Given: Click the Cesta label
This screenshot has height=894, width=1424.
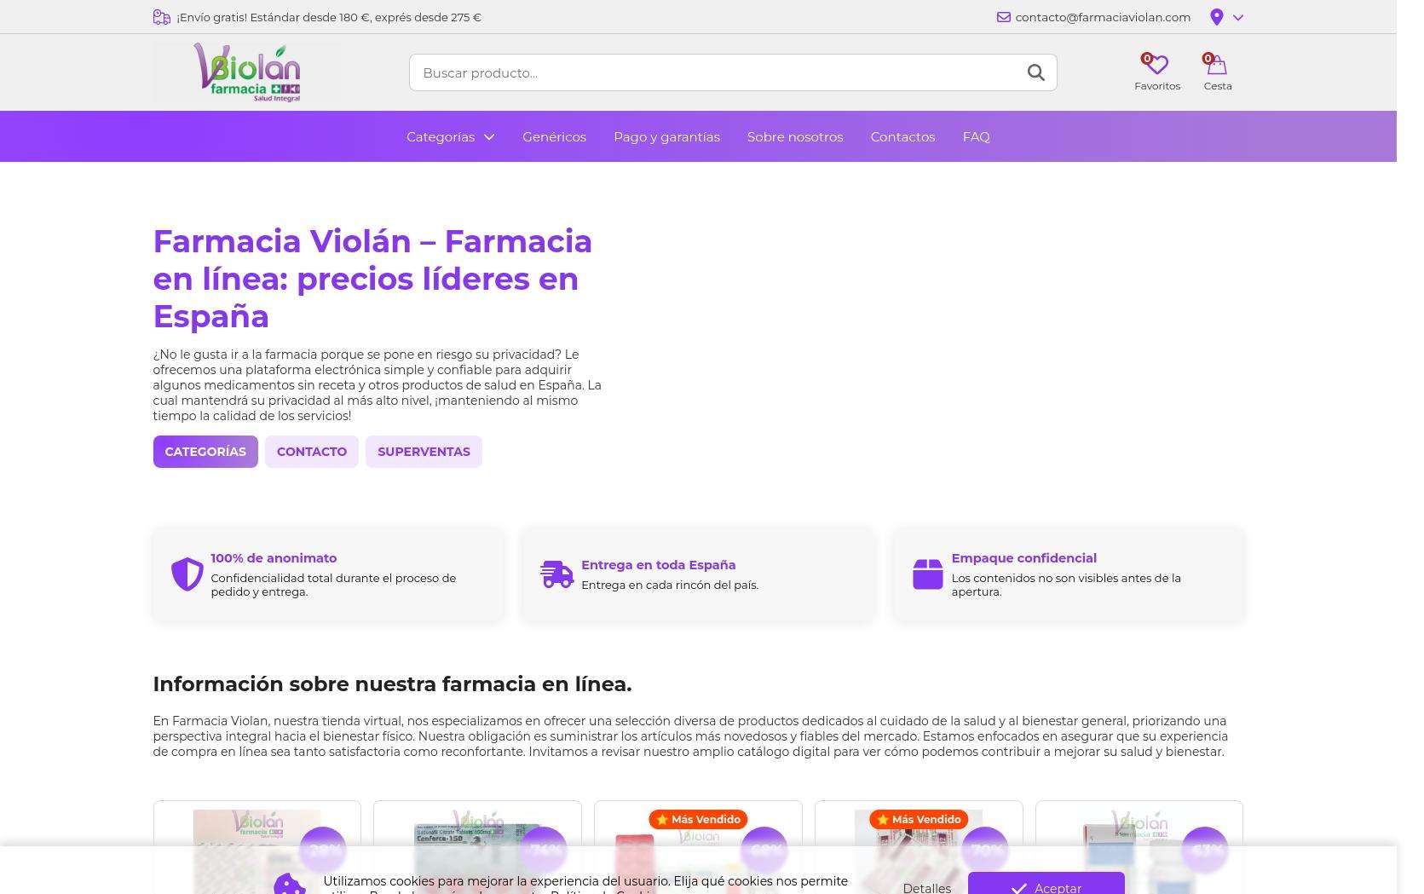Looking at the screenshot, I should pyautogui.click(x=1217, y=86).
